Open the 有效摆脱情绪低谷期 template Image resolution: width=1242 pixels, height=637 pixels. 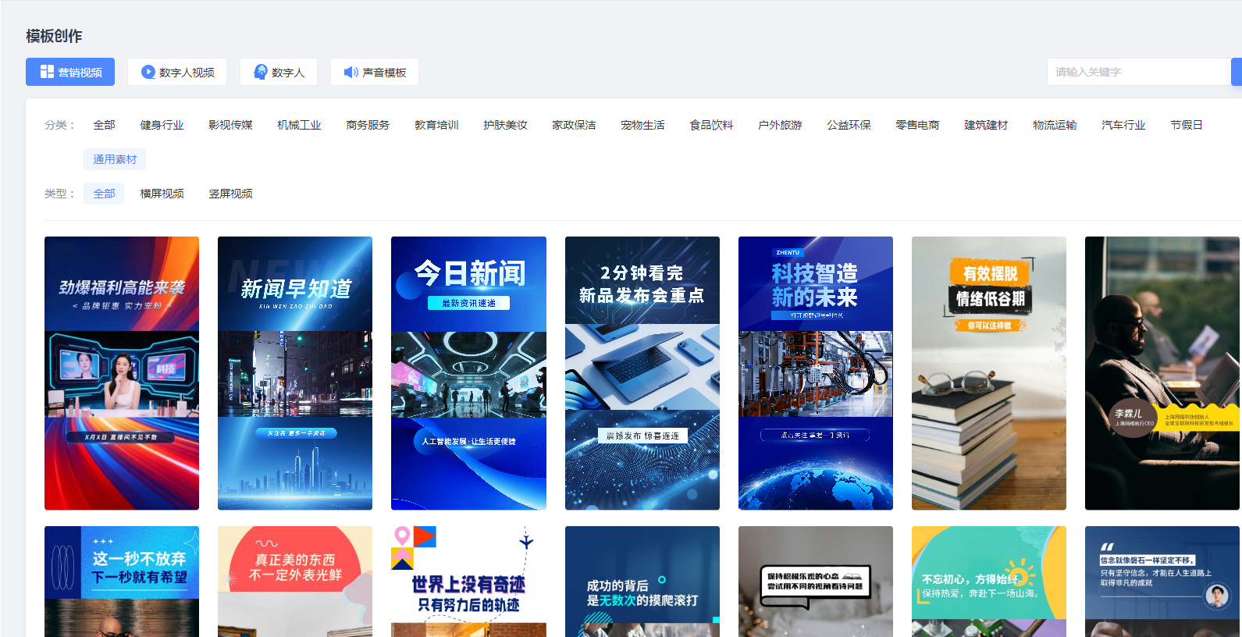(x=989, y=373)
